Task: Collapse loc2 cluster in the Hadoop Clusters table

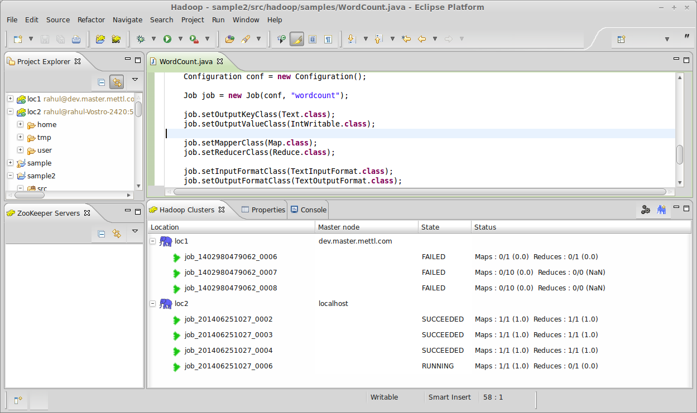Action: [x=152, y=304]
